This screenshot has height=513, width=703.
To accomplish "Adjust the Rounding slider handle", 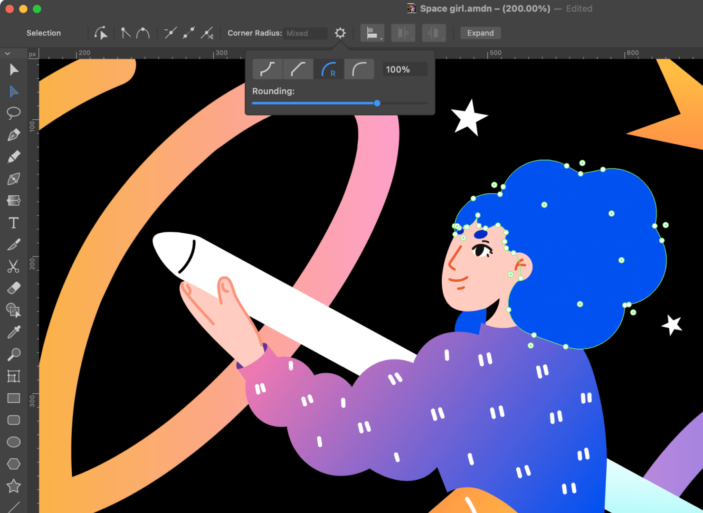I will tap(377, 103).
